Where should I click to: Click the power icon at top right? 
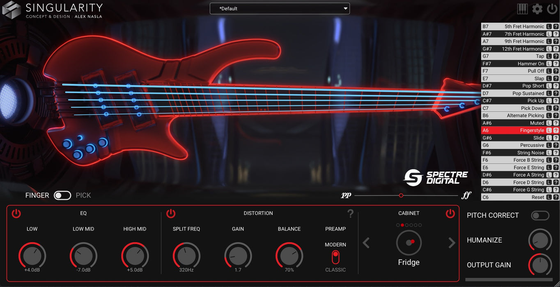(x=552, y=8)
